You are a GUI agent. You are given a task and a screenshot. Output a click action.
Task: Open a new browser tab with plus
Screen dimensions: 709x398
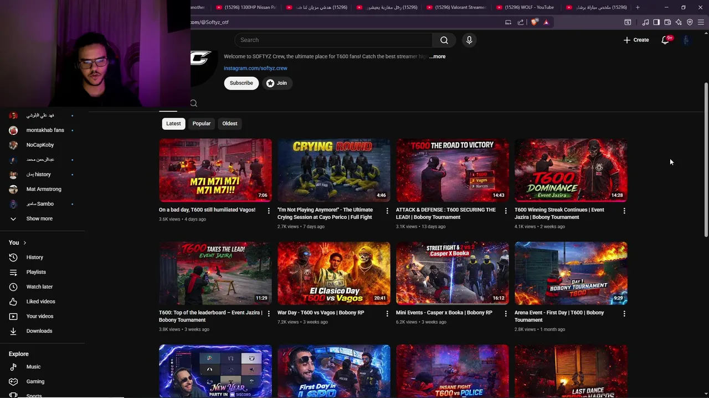click(x=638, y=7)
